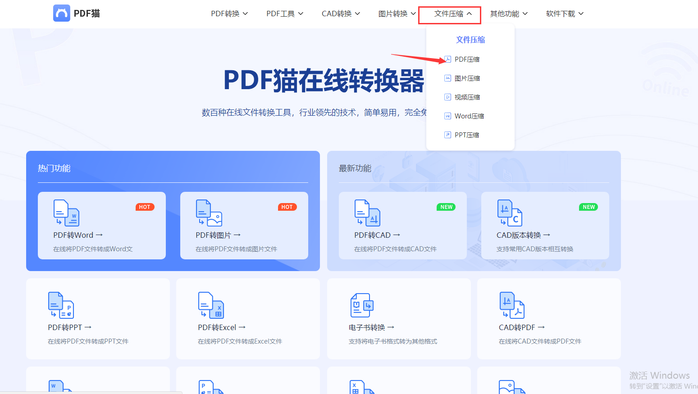Click the PDF压缩 menu icon
This screenshot has height=394, width=698.
(x=447, y=59)
